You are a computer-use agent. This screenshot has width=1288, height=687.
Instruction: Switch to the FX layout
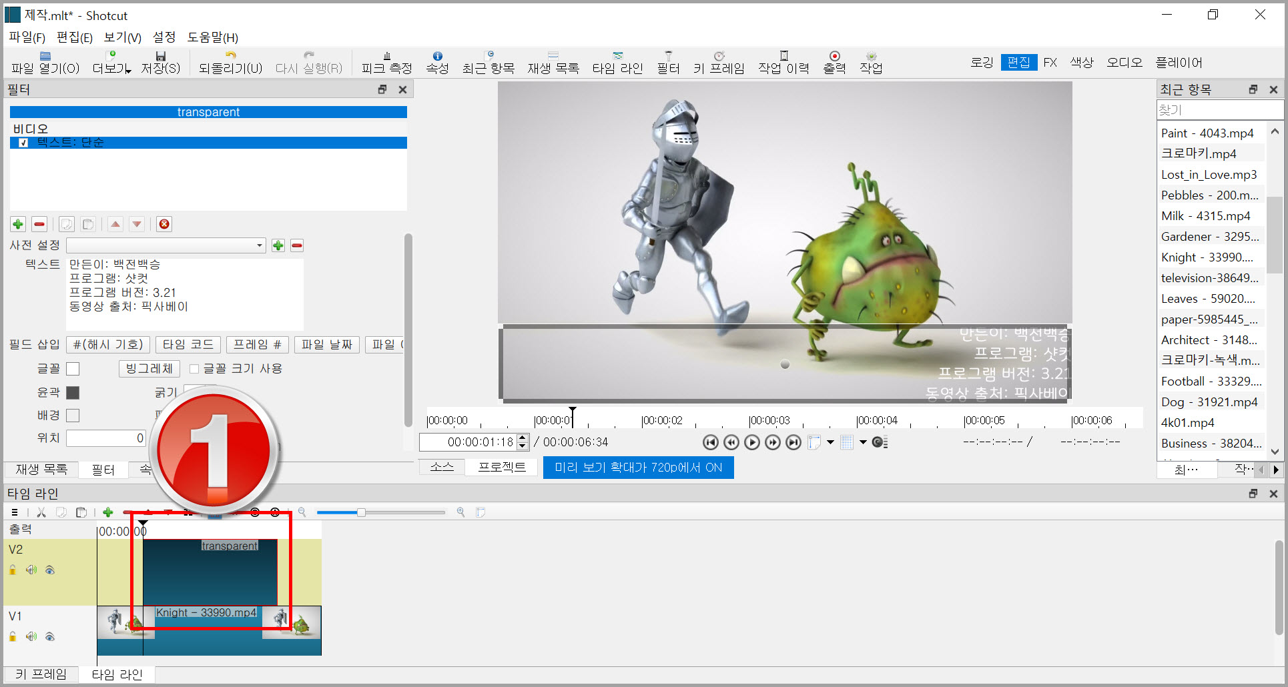pyautogui.click(x=1050, y=63)
